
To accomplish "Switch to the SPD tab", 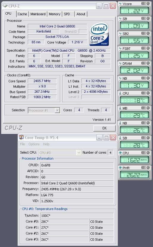I will pos(67,14).
